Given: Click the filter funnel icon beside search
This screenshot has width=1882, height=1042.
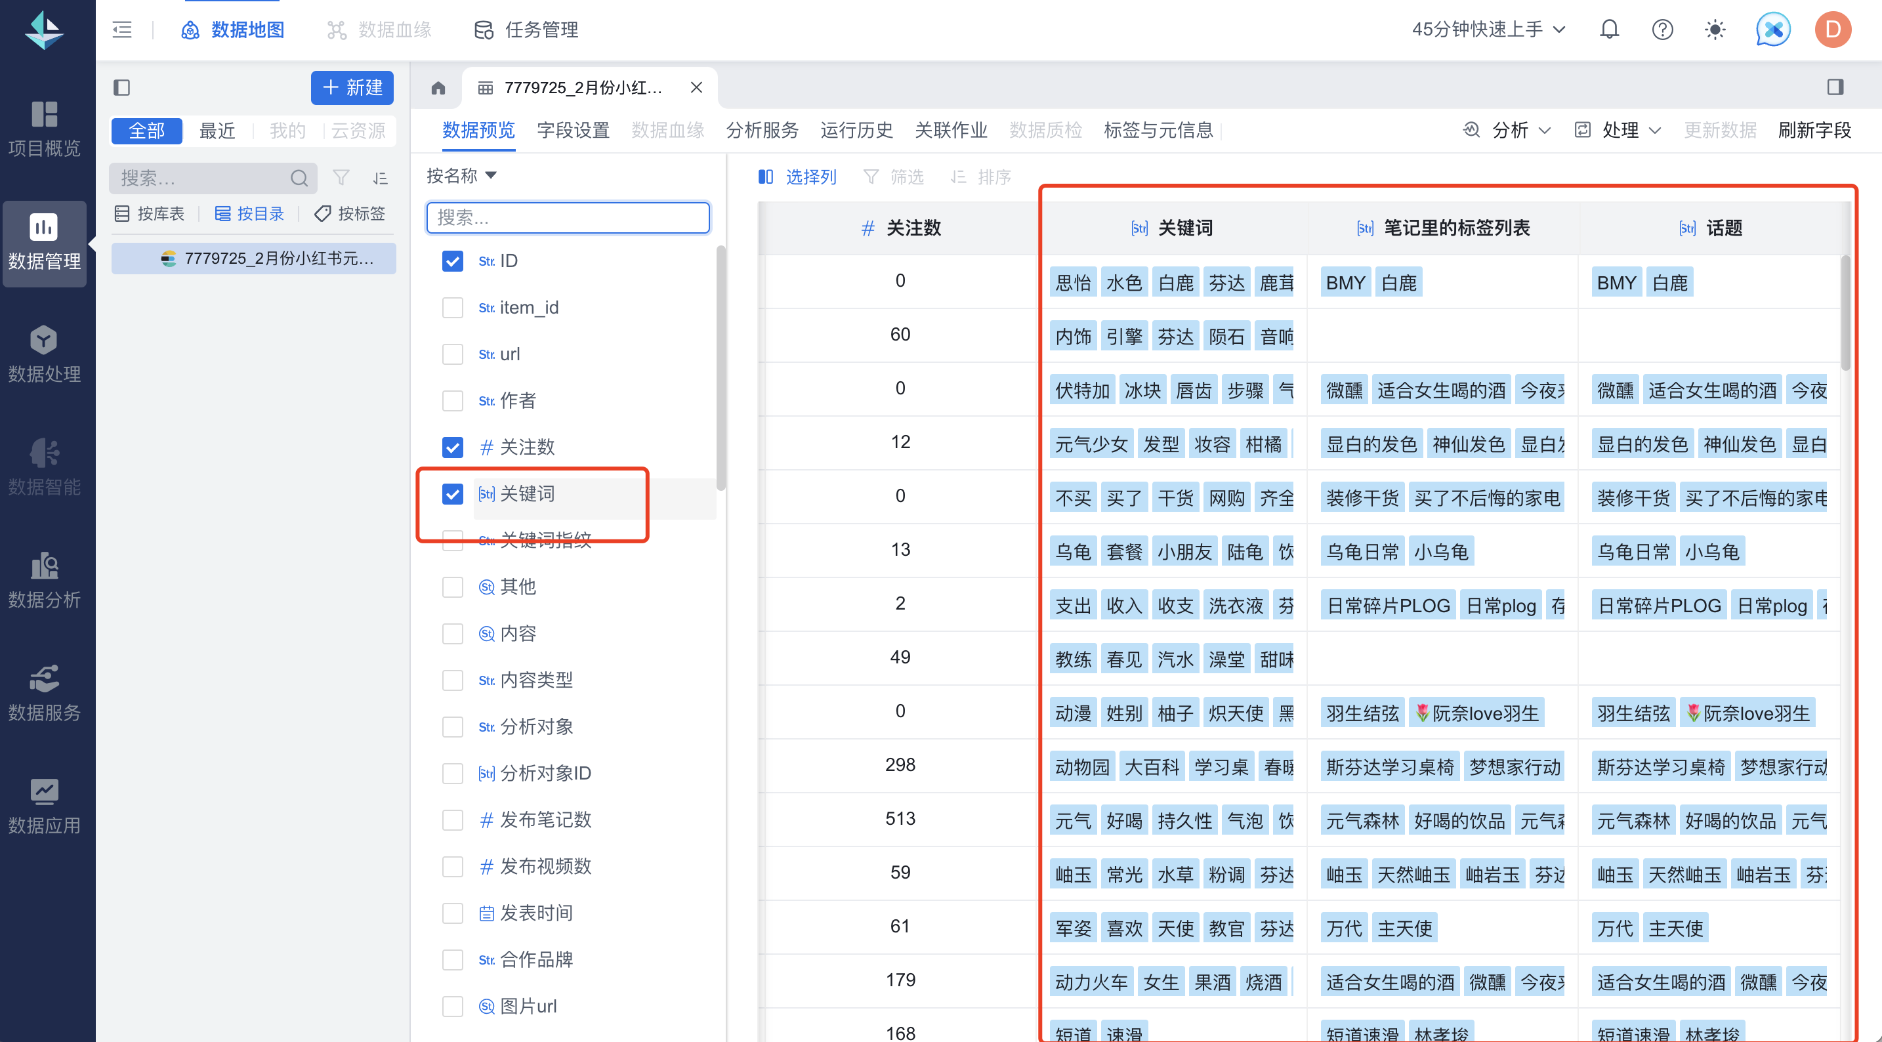Looking at the screenshot, I should click(x=341, y=178).
